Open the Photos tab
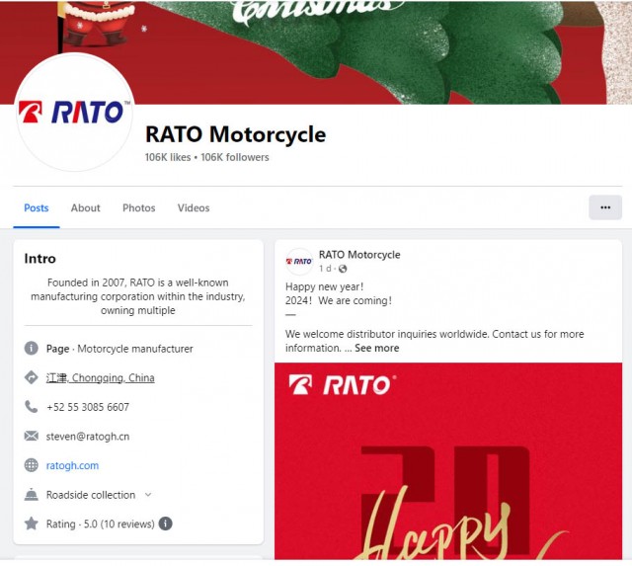Screen dimensions: 632x566 (139, 208)
